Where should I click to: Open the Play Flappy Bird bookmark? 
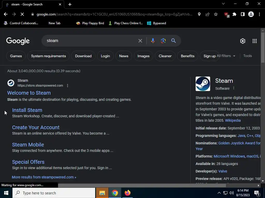point(90,23)
